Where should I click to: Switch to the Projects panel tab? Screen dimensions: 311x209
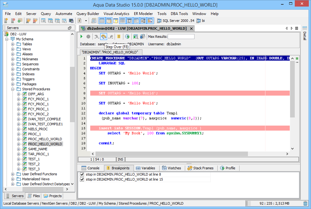(x=53, y=196)
